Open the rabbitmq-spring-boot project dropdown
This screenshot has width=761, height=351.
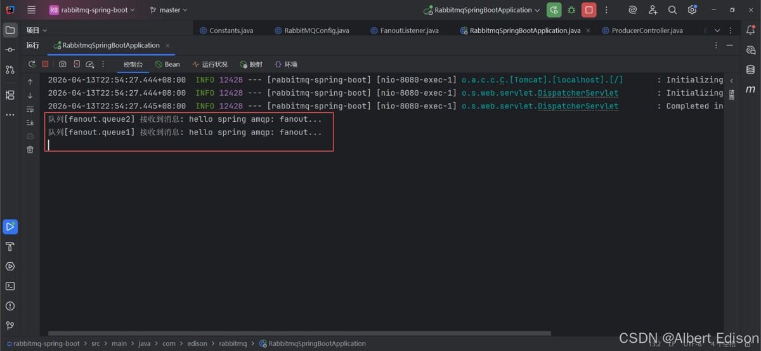pyautogui.click(x=92, y=10)
